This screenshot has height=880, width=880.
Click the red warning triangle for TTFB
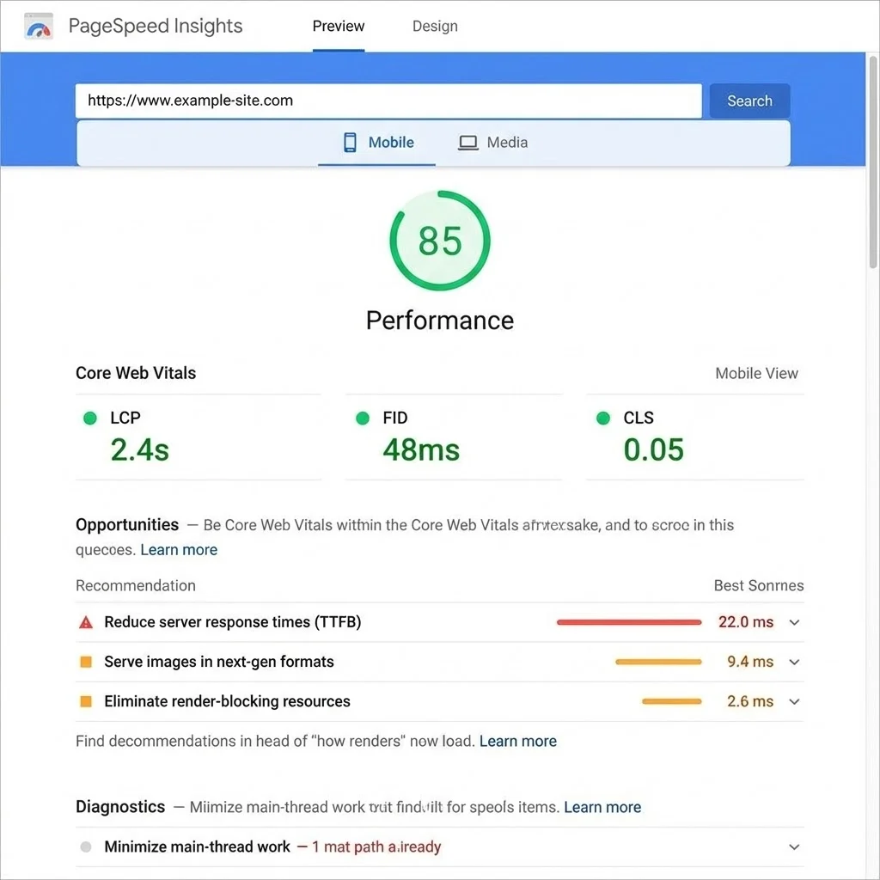pyautogui.click(x=85, y=621)
